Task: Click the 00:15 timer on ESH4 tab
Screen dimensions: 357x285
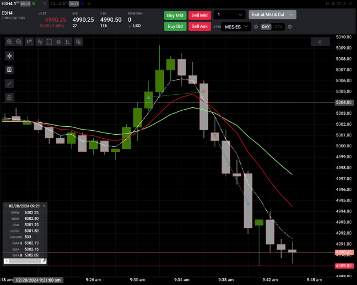Action: (25, 4)
